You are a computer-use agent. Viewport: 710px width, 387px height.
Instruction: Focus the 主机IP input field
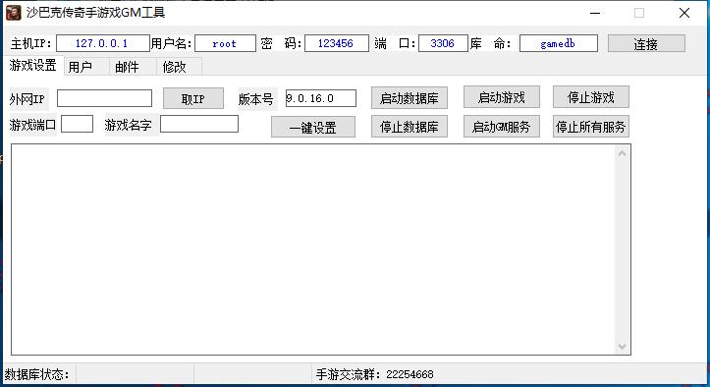coord(103,43)
